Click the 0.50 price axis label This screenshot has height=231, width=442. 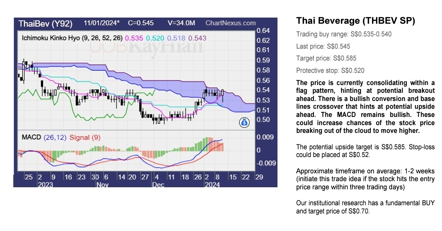[x=263, y=119]
